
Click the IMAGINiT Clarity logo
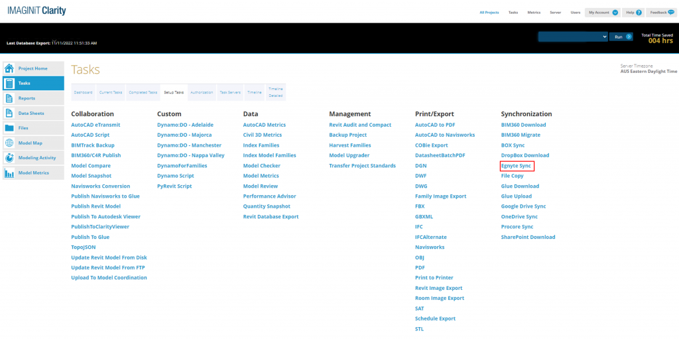37,11
